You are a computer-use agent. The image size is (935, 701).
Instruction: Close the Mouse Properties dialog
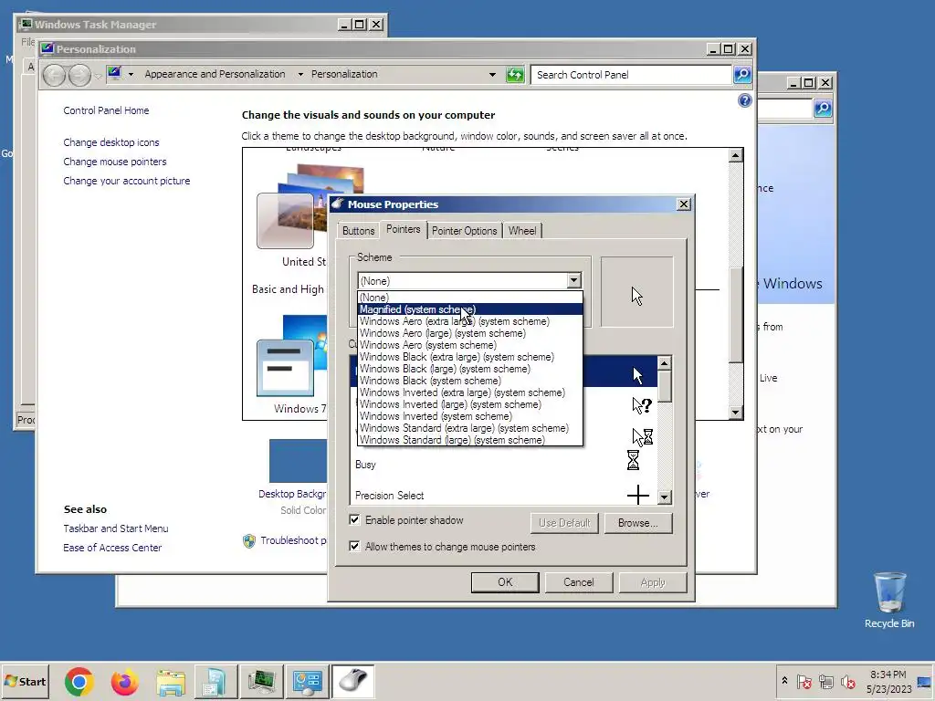click(683, 204)
